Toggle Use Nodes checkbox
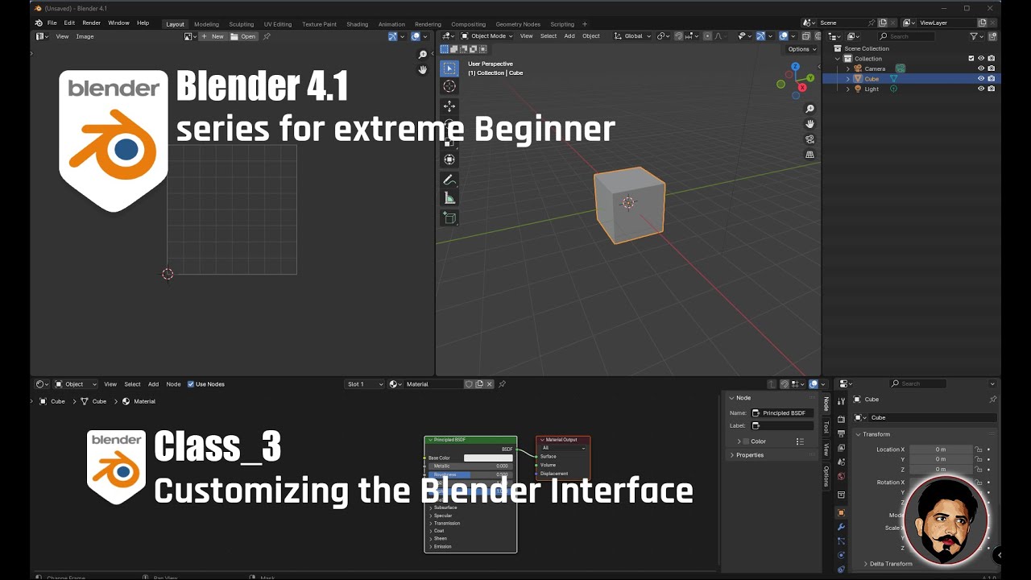The width and height of the screenshot is (1031, 580). (191, 384)
